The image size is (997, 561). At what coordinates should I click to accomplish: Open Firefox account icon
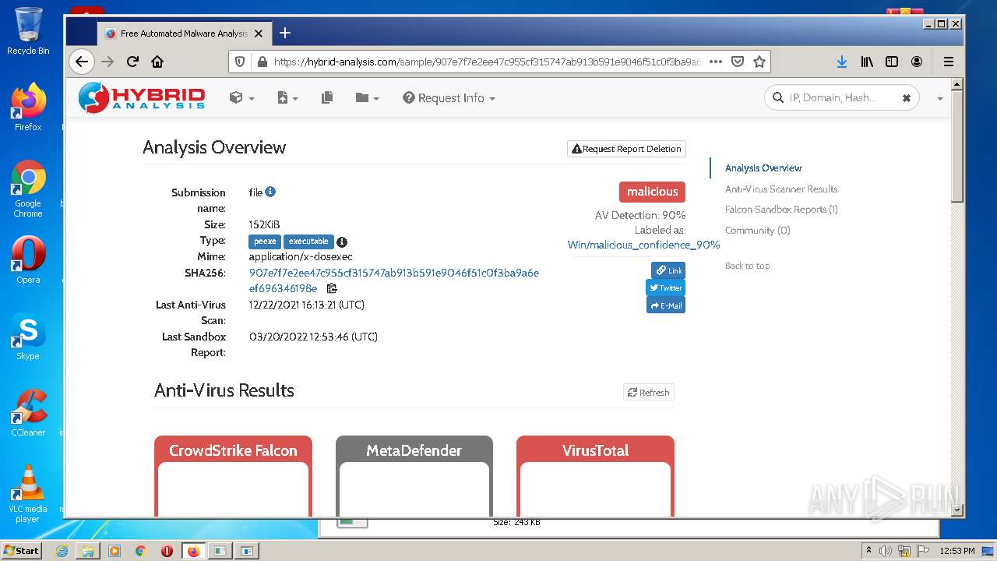click(917, 62)
